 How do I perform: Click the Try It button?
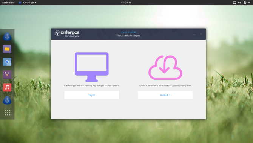(92, 95)
